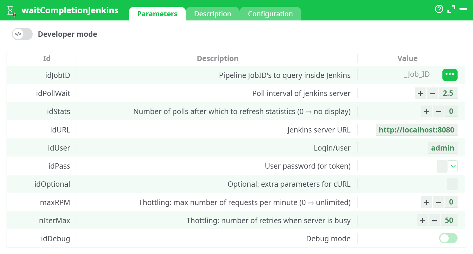This screenshot has height=254, width=473.
Task: Click the Id column header
Action: tap(47, 58)
